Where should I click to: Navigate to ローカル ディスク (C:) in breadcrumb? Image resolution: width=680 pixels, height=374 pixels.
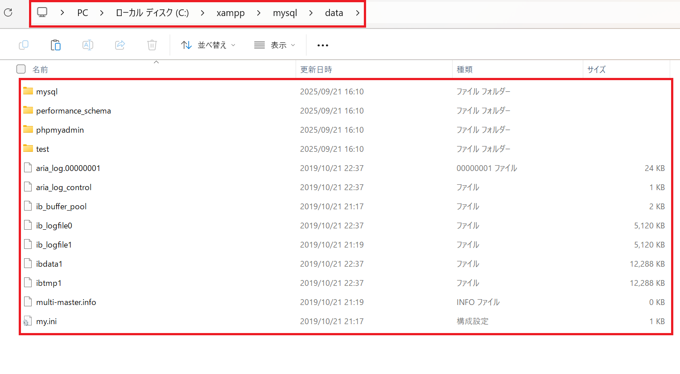[x=152, y=13]
